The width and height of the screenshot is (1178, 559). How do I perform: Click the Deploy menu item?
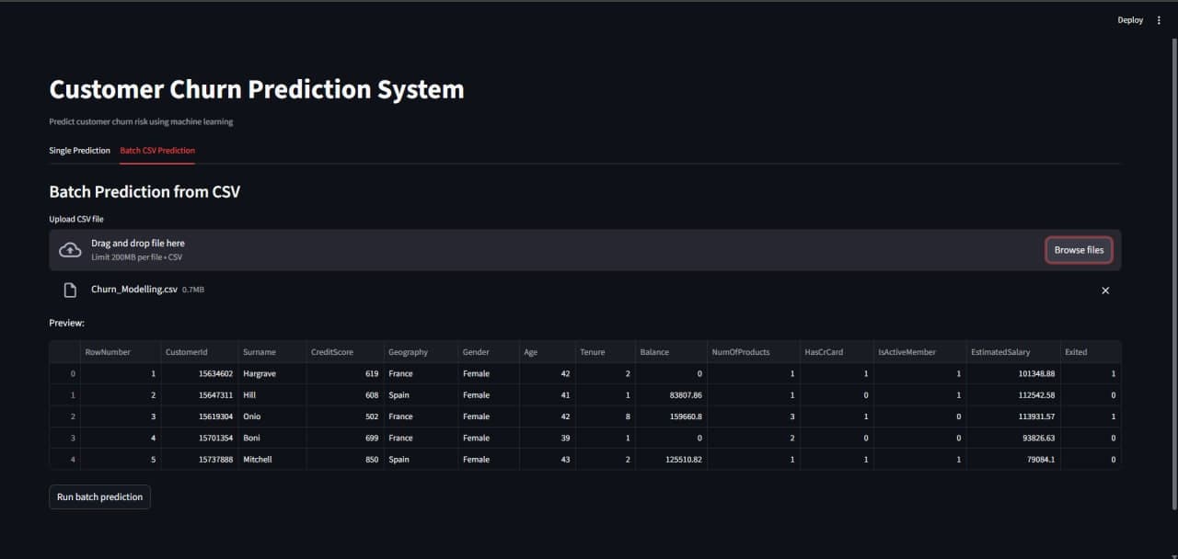coord(1130,19)
